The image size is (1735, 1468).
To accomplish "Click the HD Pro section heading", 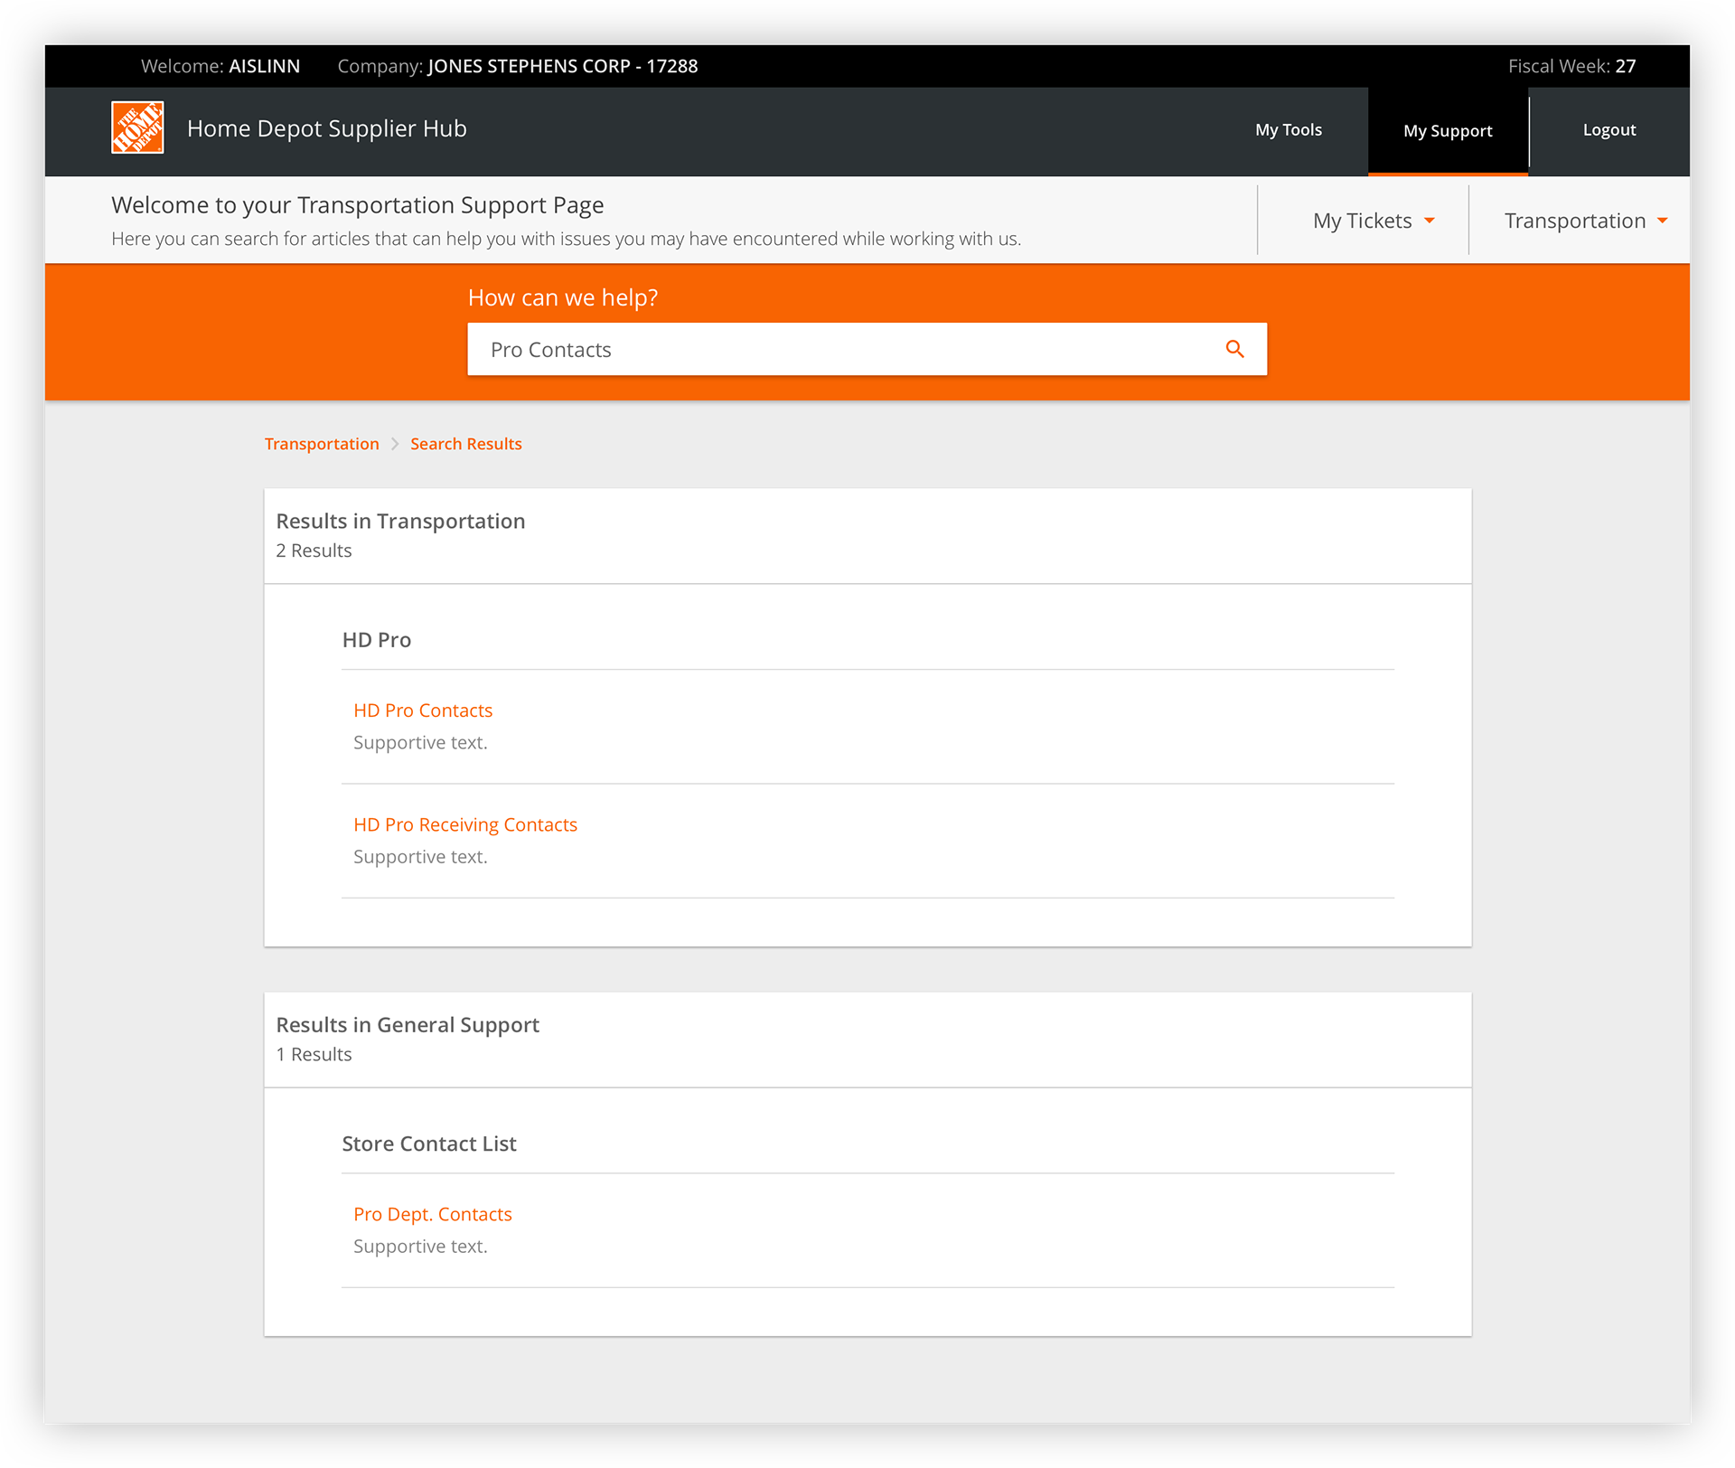I will click(x=377, y=640).
